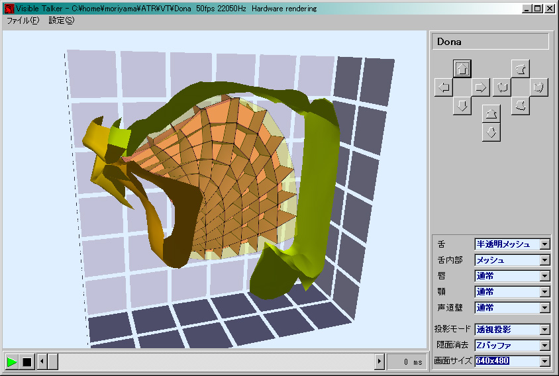The height and width of the screenshot is (376, 559).
Task: Click the zoom in arrow button
Action: pos(491,113)
